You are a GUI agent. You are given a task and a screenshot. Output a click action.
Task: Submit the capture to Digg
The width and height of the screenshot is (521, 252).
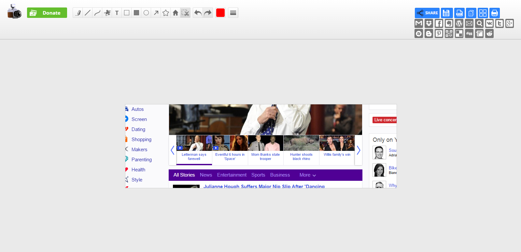[469, 33]
